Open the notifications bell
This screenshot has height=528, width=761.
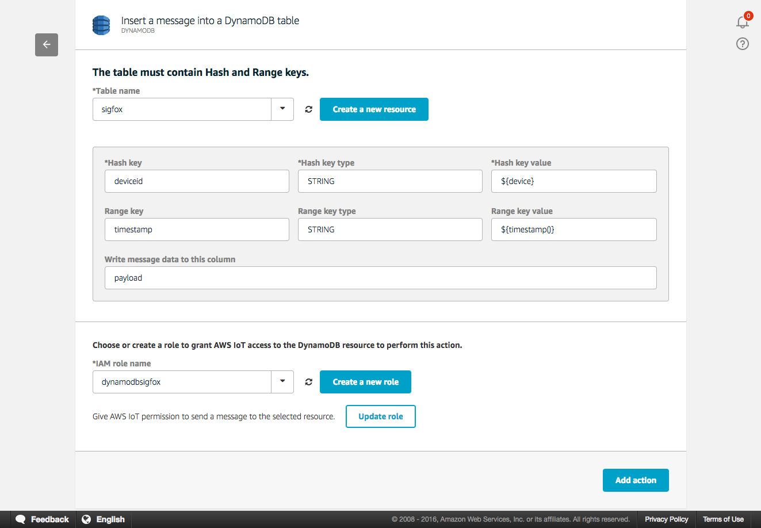(743, 22)
